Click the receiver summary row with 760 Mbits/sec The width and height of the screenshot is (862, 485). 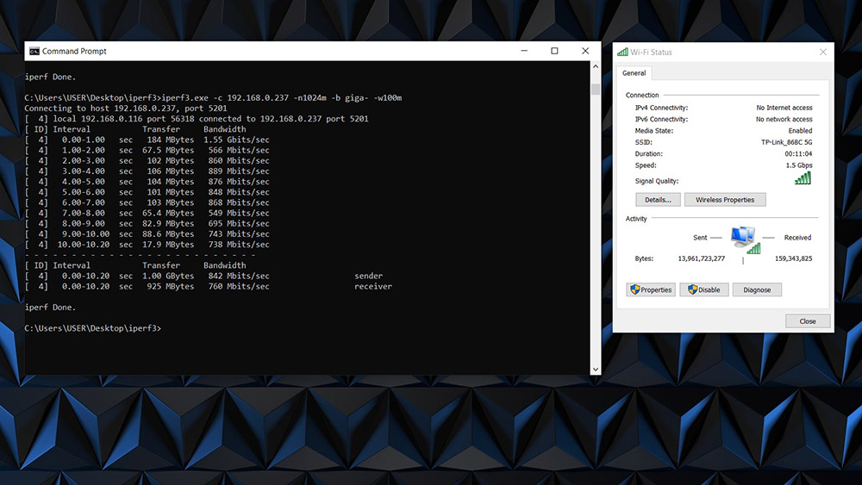pyautogui.click(x=209, y=286)
